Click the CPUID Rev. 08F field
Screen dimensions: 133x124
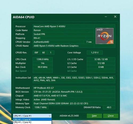point(36,53)
